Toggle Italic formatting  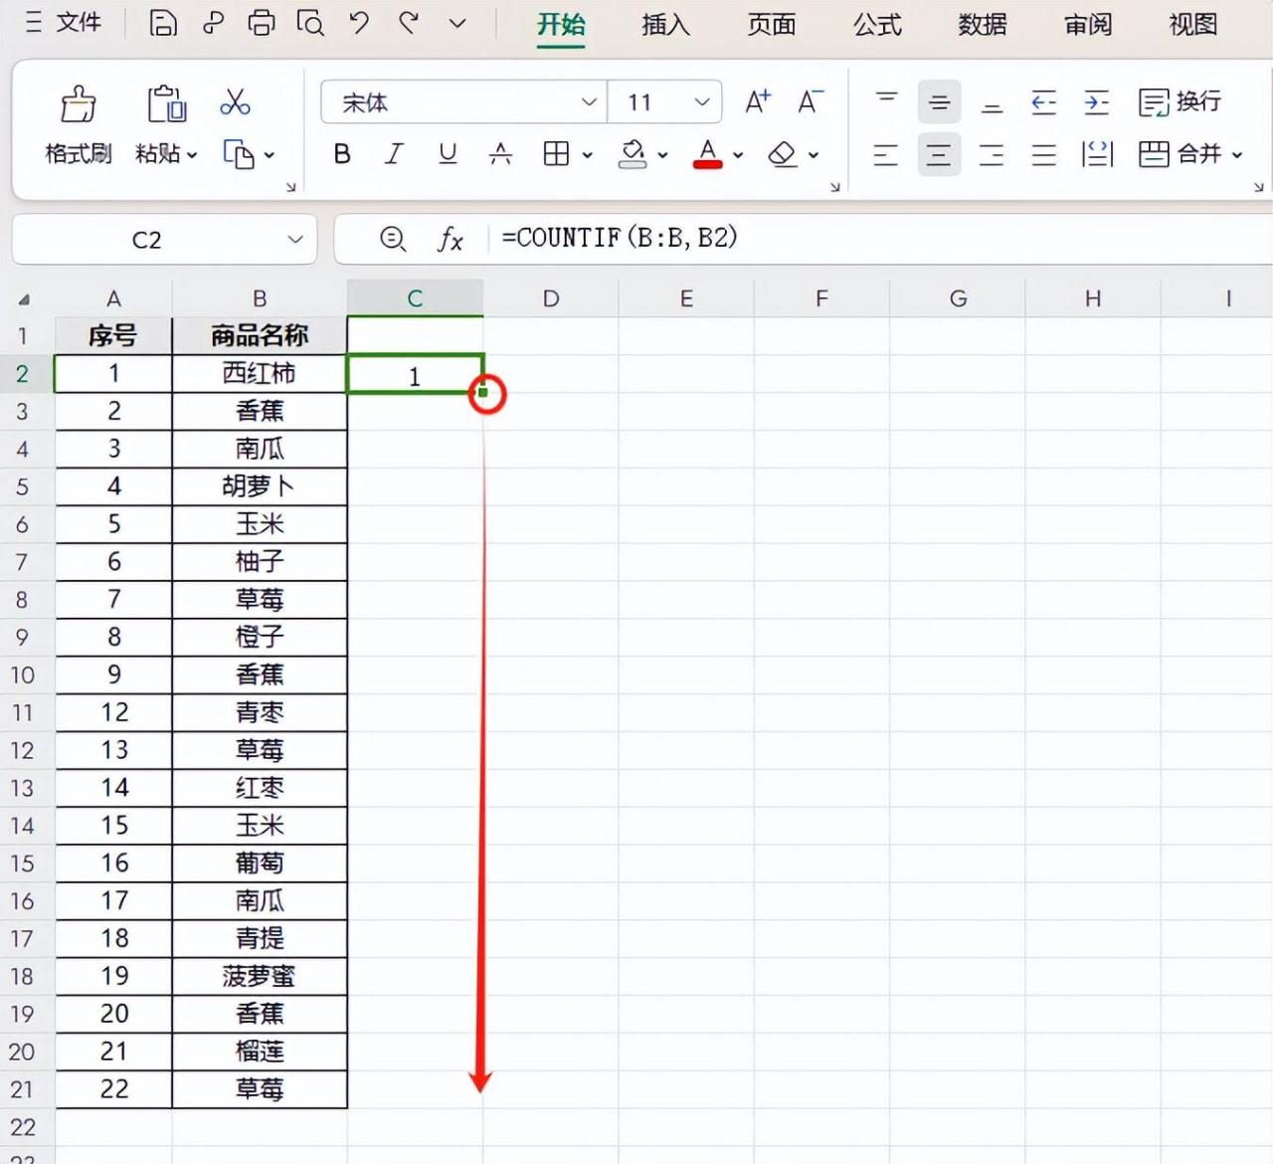[x=394, y=153]
